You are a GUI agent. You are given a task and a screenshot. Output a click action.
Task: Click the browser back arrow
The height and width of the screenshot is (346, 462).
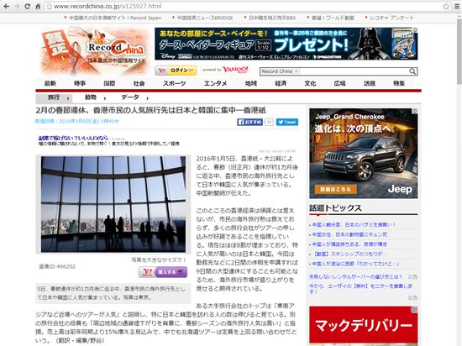tap(6, 6)
